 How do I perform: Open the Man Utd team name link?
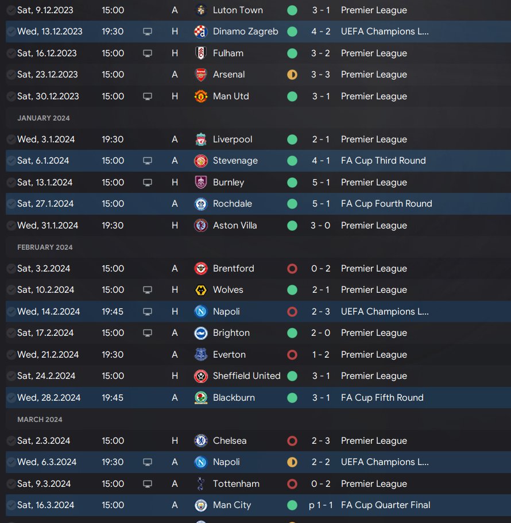pos(231,96)
